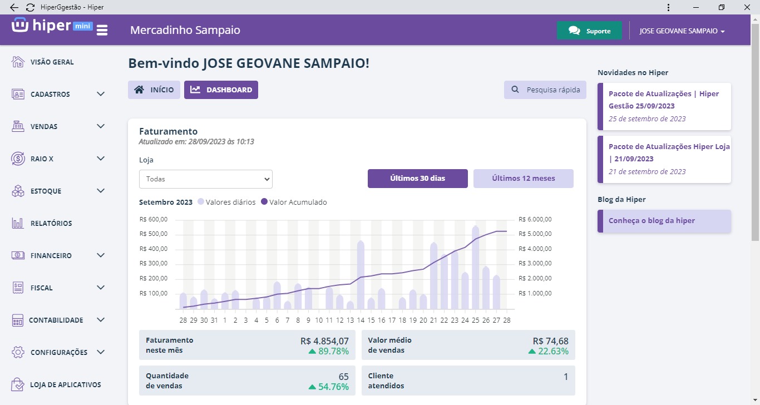
Task: Switch chart to Últimos 12 meses
Action: pyautogui.click(x=523, y=179)
